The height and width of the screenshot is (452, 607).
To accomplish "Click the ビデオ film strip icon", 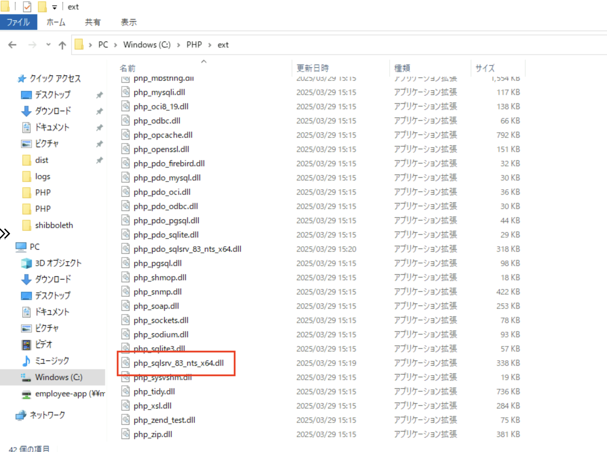I will pos(26,344).
